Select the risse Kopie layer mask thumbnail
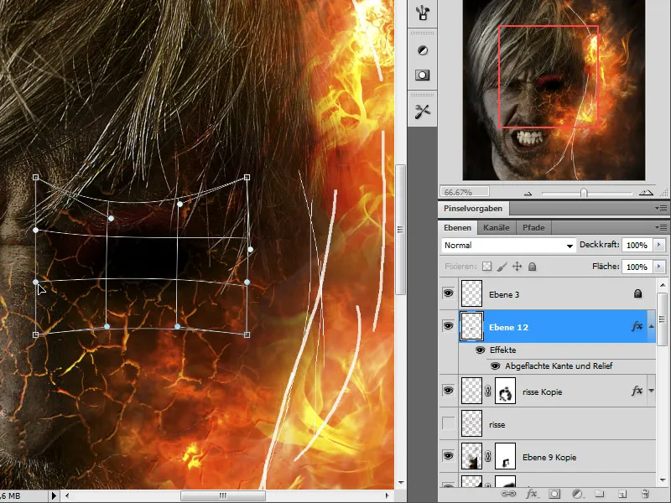The width and height of the screenshot is (671, 503). [506, 391]
